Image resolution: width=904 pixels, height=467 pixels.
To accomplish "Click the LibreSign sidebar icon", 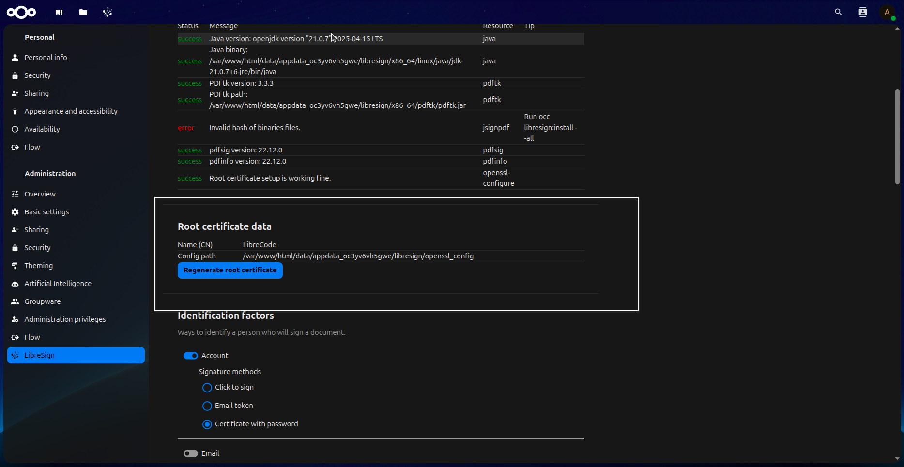I will tap(15, 355).
